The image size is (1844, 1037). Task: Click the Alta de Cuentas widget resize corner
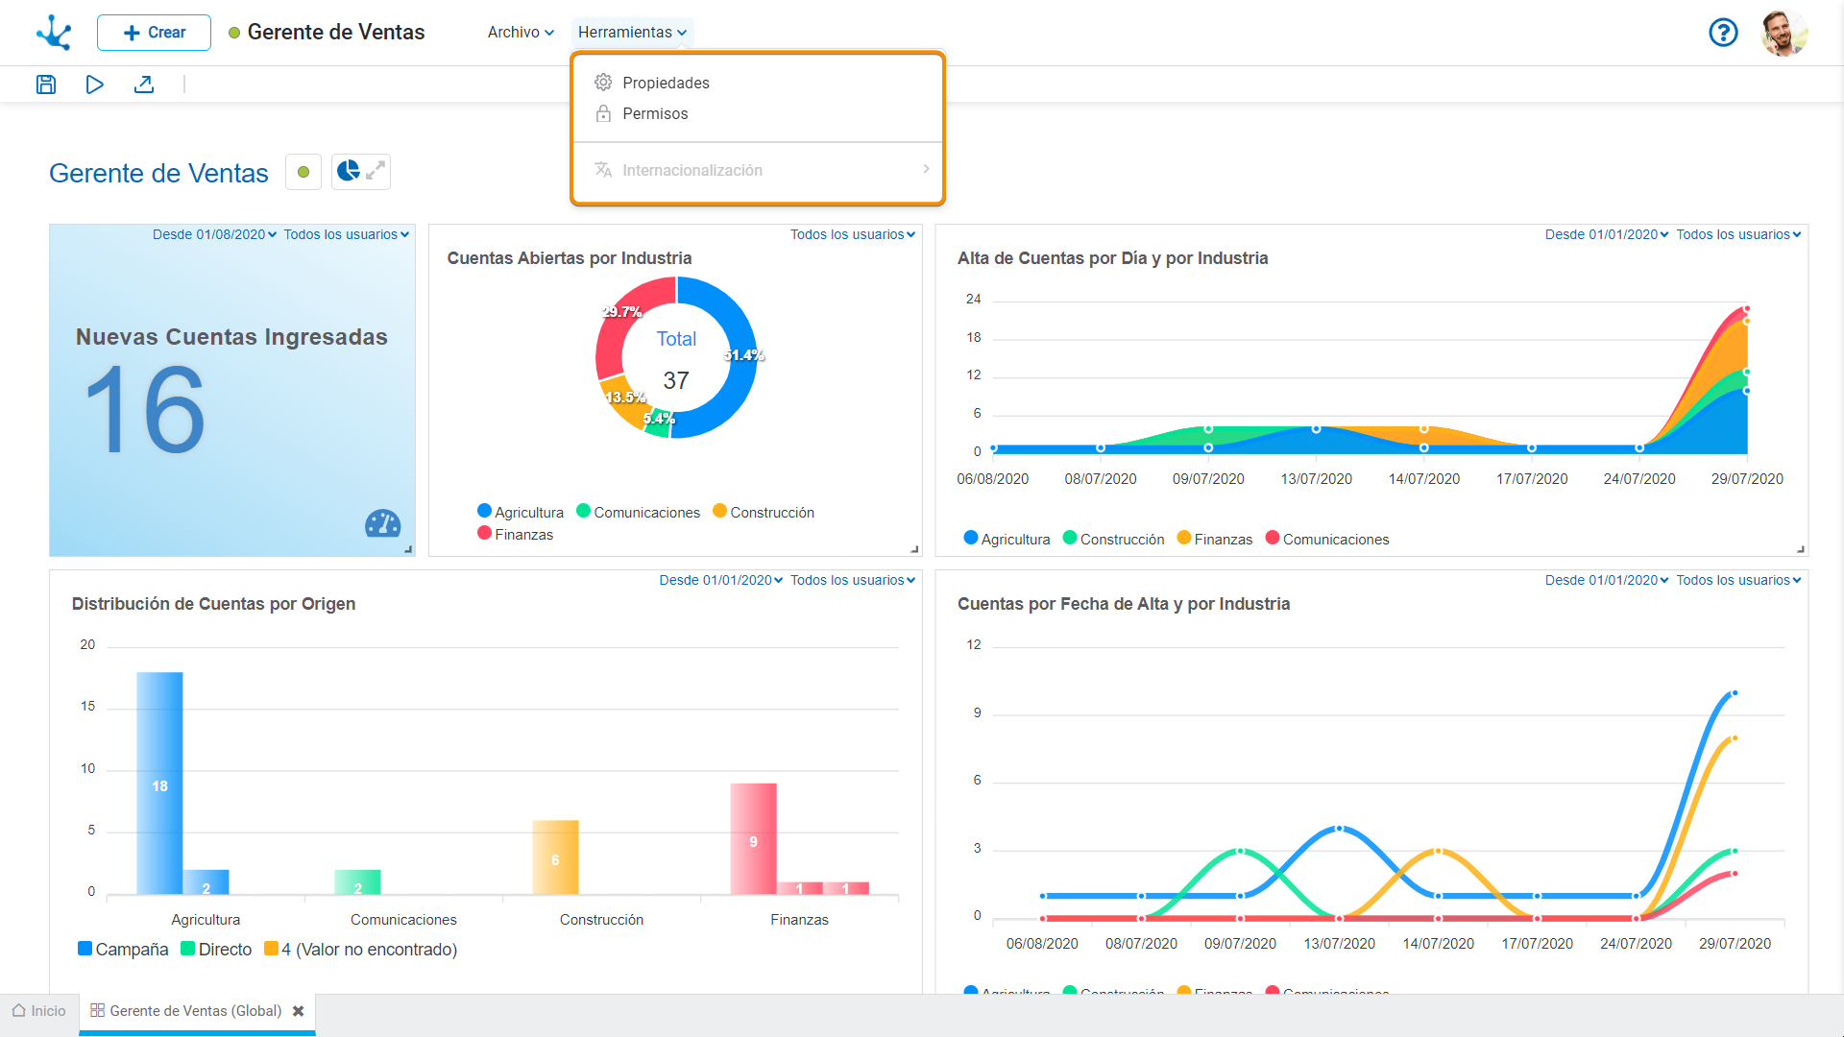pos(1801,549)
